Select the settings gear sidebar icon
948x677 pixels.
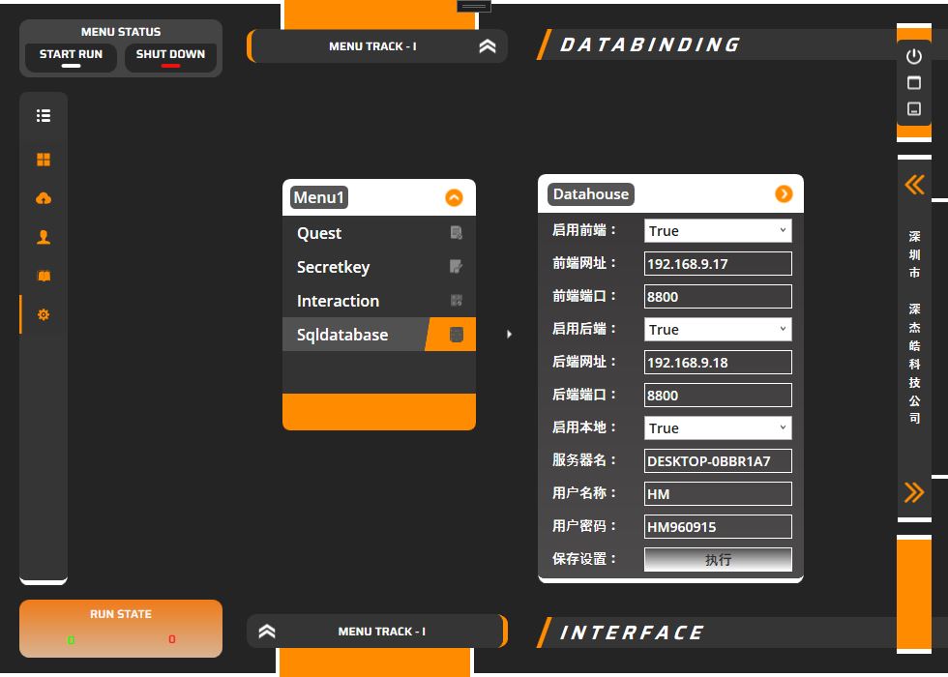tap(44, 314)
